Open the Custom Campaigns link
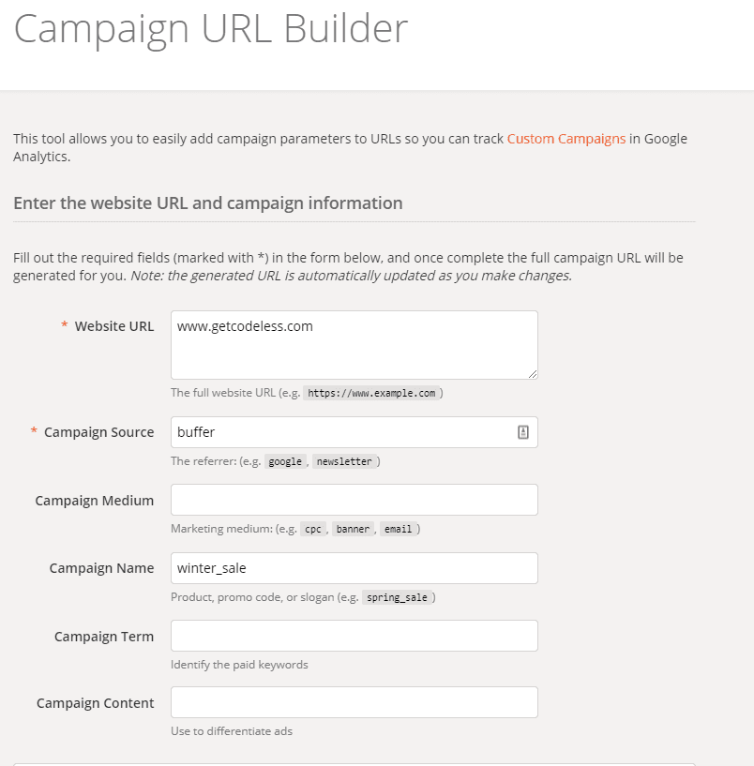This screenshot has width=754, height=766. tap(565, 138)
